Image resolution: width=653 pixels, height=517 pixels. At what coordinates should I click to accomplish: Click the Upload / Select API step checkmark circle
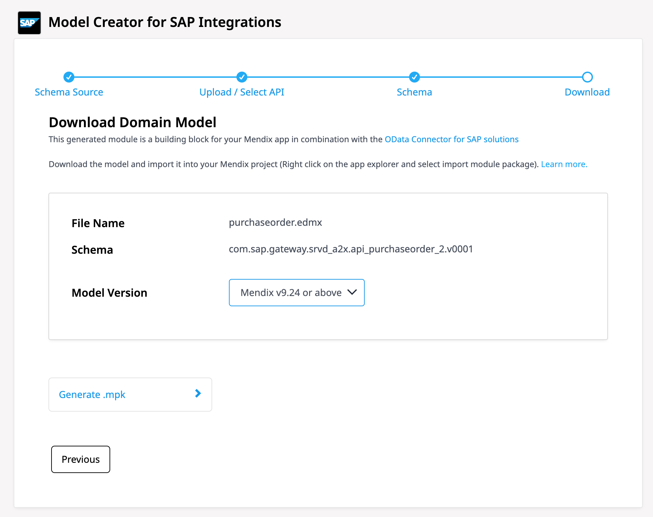point(242,77)
